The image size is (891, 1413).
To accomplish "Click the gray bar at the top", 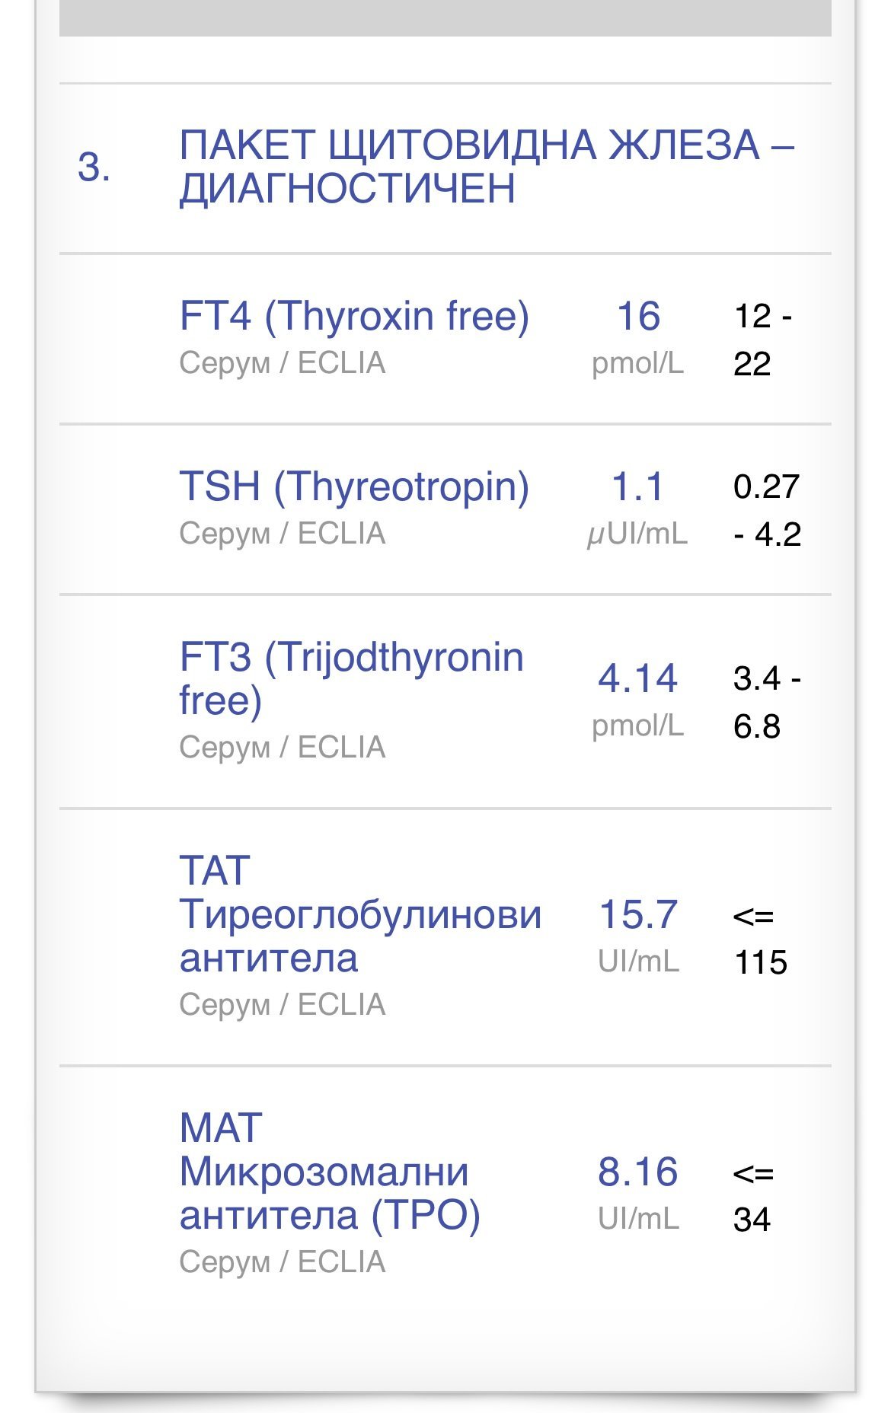I will [x=445, y=17].
